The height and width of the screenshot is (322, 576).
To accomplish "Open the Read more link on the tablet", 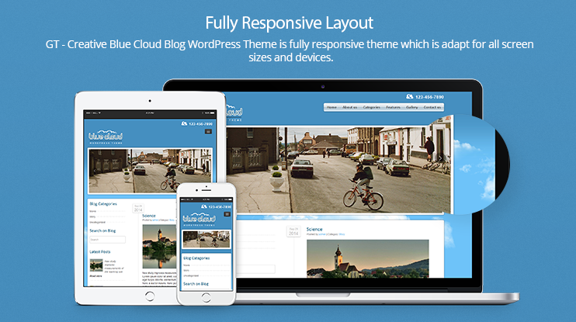I will click(x=96, y=275).
